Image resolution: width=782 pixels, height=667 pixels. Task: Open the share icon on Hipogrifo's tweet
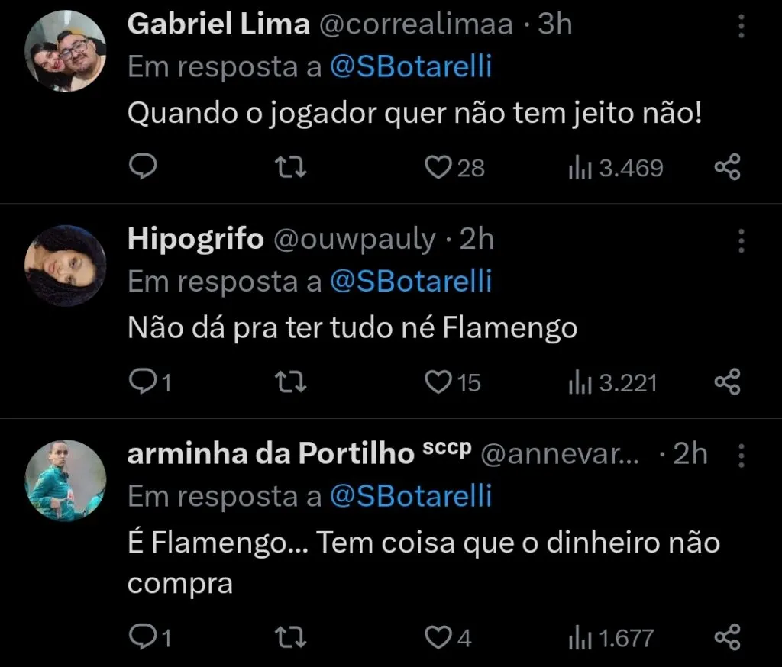coord(727,381)
